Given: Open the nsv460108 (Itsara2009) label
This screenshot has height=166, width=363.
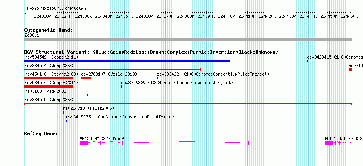Looking at the screenshot, I should 51,74.
